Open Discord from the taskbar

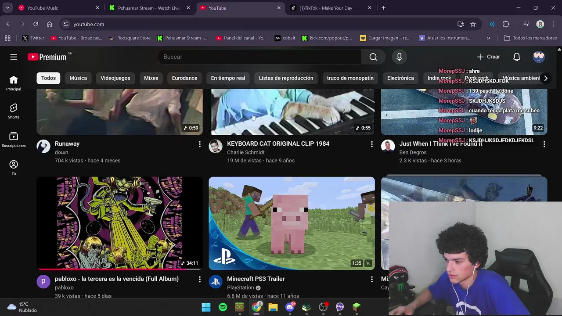click(x=290, y=307)
